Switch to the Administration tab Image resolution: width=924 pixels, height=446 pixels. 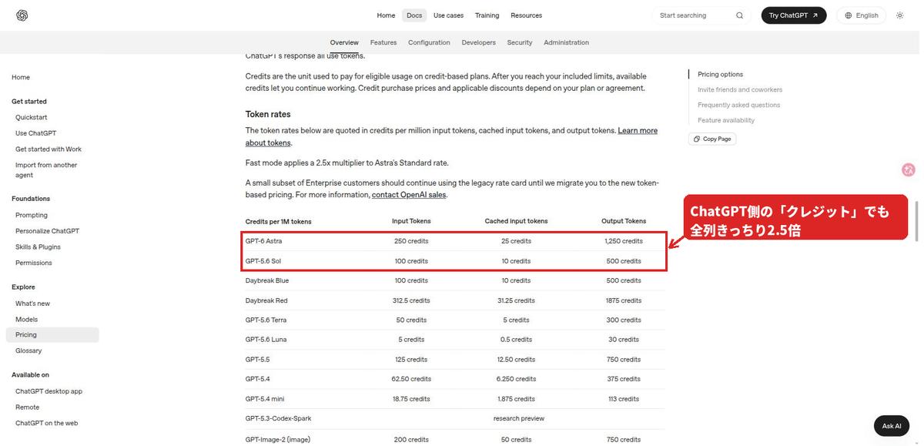(x=567, y=42)
